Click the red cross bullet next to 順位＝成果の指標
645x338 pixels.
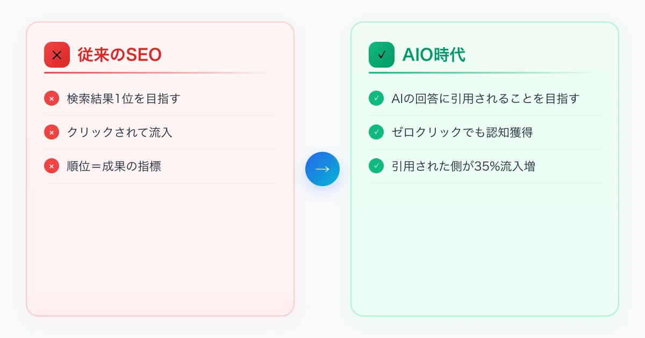pos(52,166)
